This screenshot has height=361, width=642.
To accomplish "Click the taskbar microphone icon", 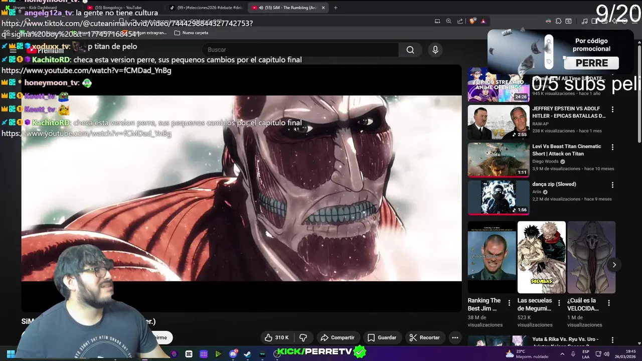I will click(x=573, y=354).
